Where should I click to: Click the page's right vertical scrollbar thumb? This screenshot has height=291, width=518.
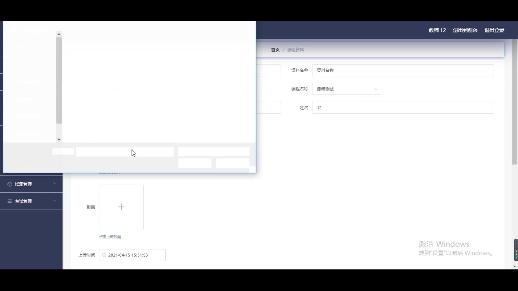(x=515, y=102)
